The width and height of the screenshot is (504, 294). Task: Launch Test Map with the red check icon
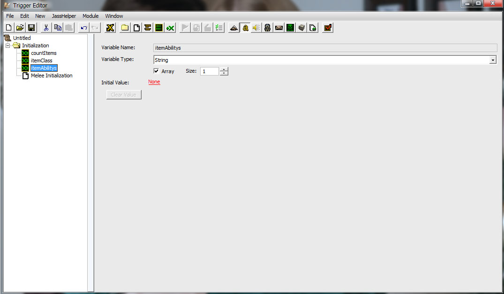coord(328,28)
